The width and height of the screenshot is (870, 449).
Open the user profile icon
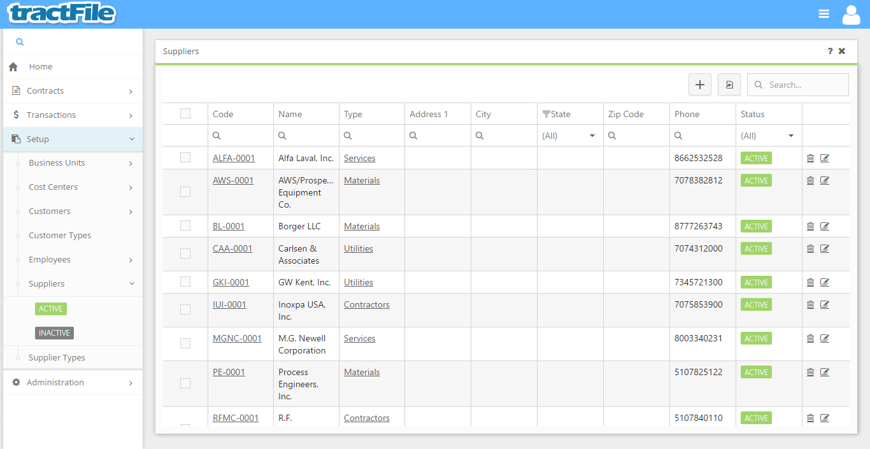pyautogui.click(x=852, y=14)
